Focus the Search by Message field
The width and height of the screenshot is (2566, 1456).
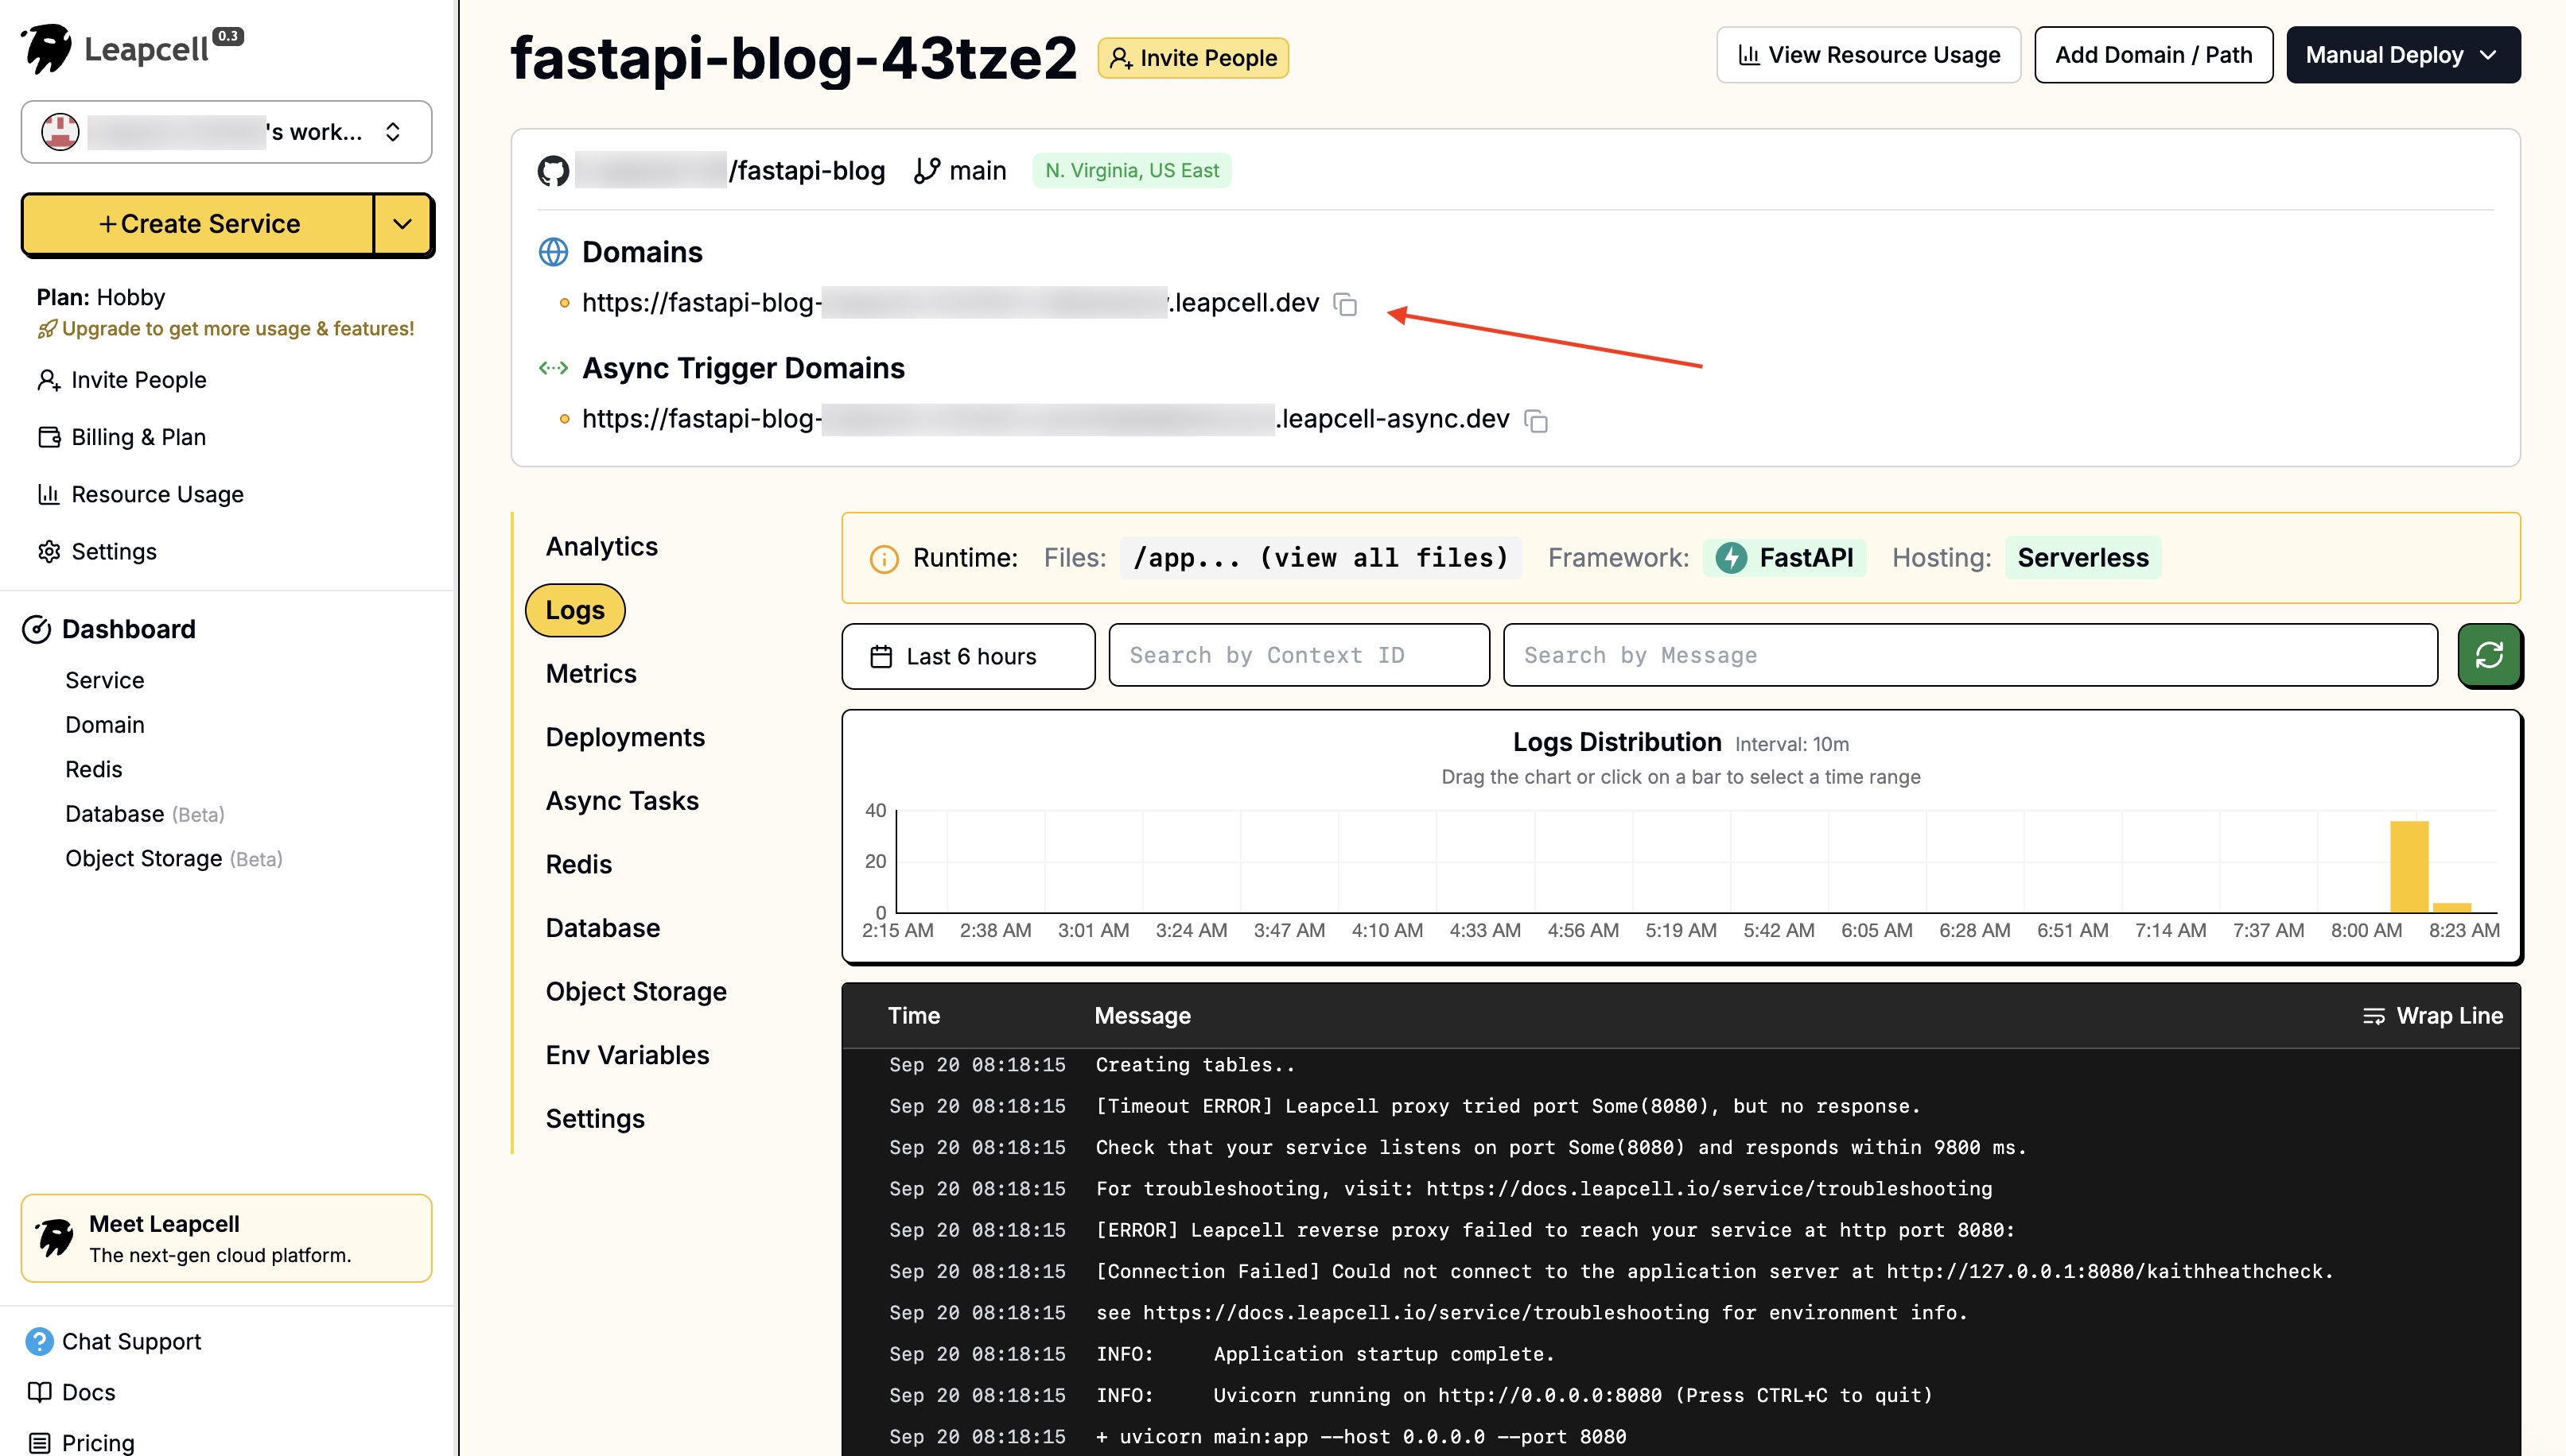(x=1969, y=655)
